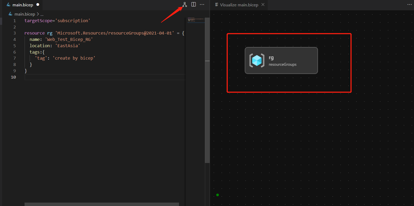The width and height of the screenshot is (414, 206).
Task: Click the split editor icon
Action: click(x=194, y=4)
